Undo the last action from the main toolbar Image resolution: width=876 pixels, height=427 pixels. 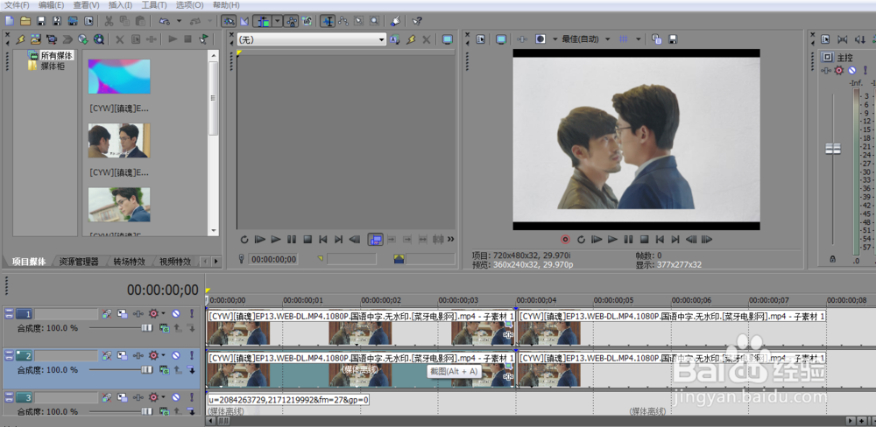click(x=165, y=21)
